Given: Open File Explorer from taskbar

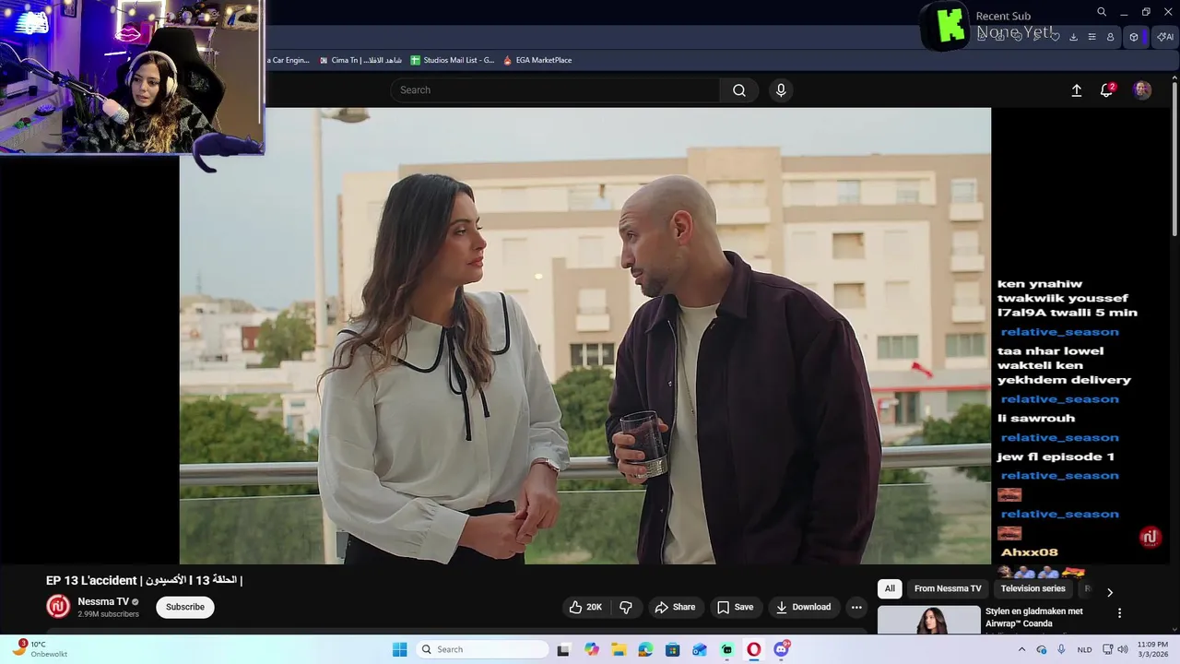Looking at the screenshot, I should click(x=619, y=649).
